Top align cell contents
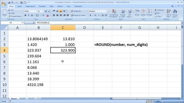This screenshot has height=103, width=184. click(54, 11)
